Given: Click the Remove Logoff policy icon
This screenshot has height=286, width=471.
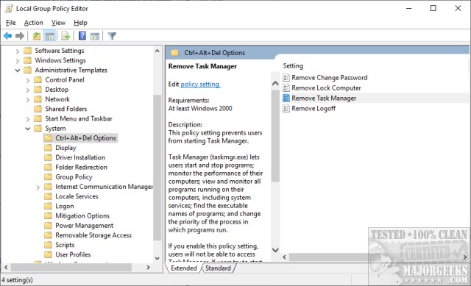Looking at the screenshot, I should point(286,108).
